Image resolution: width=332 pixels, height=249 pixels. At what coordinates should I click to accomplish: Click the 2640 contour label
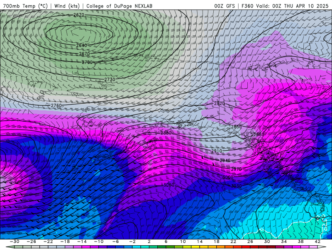tap(81, 45)
